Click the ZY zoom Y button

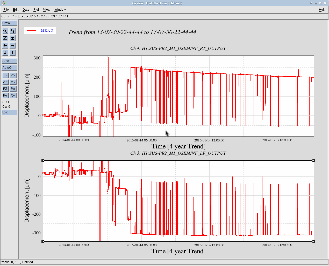(x=13, y=75)
